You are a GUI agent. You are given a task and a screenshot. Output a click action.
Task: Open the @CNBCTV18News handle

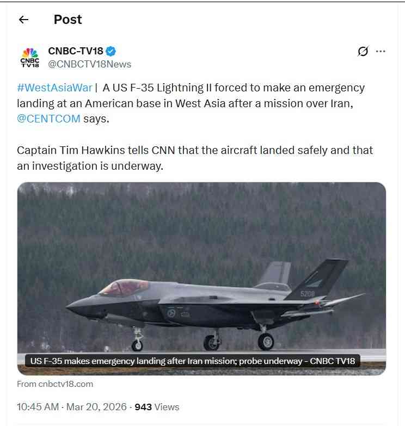click(x=90, y=64)
